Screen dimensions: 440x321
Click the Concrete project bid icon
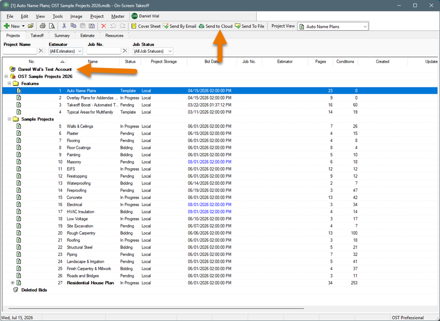19,197
